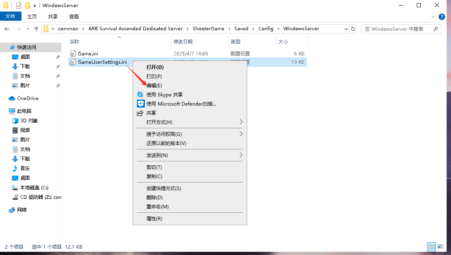Click the properties checkmark quick-access icon
The image size is (451, 255).
click(x=19, y=6)
